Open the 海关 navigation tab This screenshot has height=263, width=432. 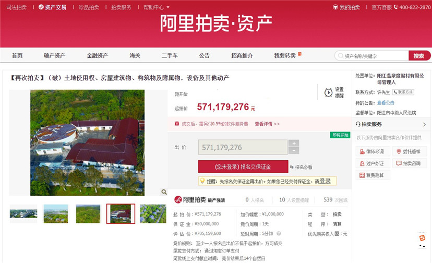[x=135, y=56]
